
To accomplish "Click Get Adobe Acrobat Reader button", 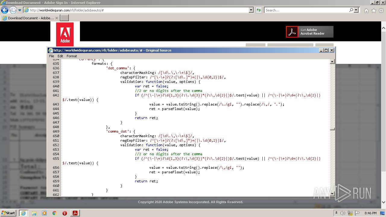I will (x=310, y=32).
